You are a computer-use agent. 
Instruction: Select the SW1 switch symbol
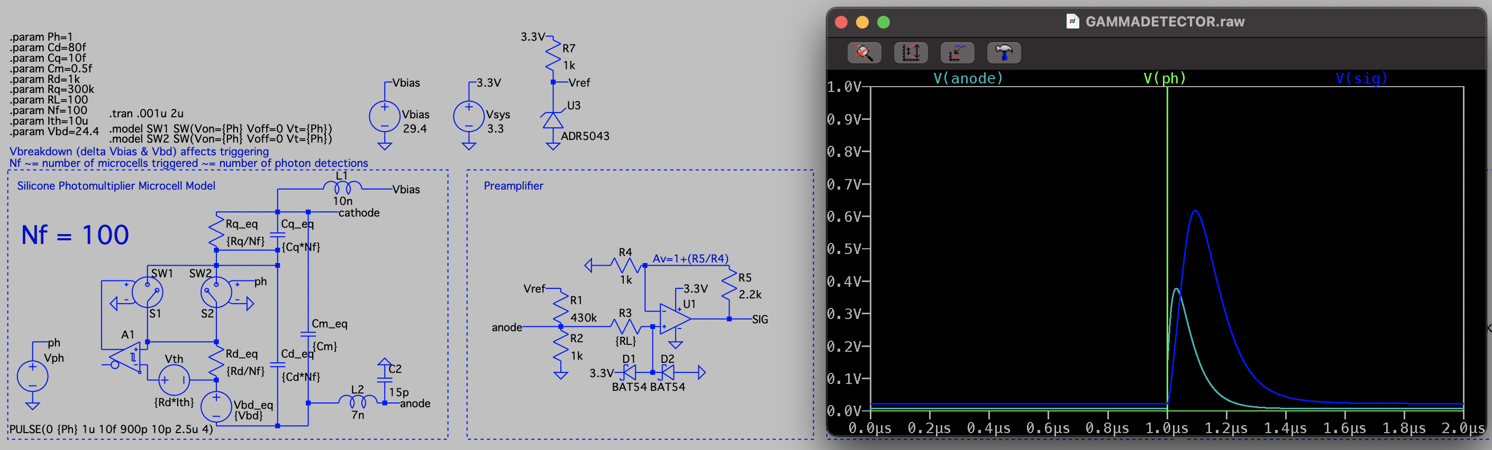pyautogui.click(x=147, y=292)
